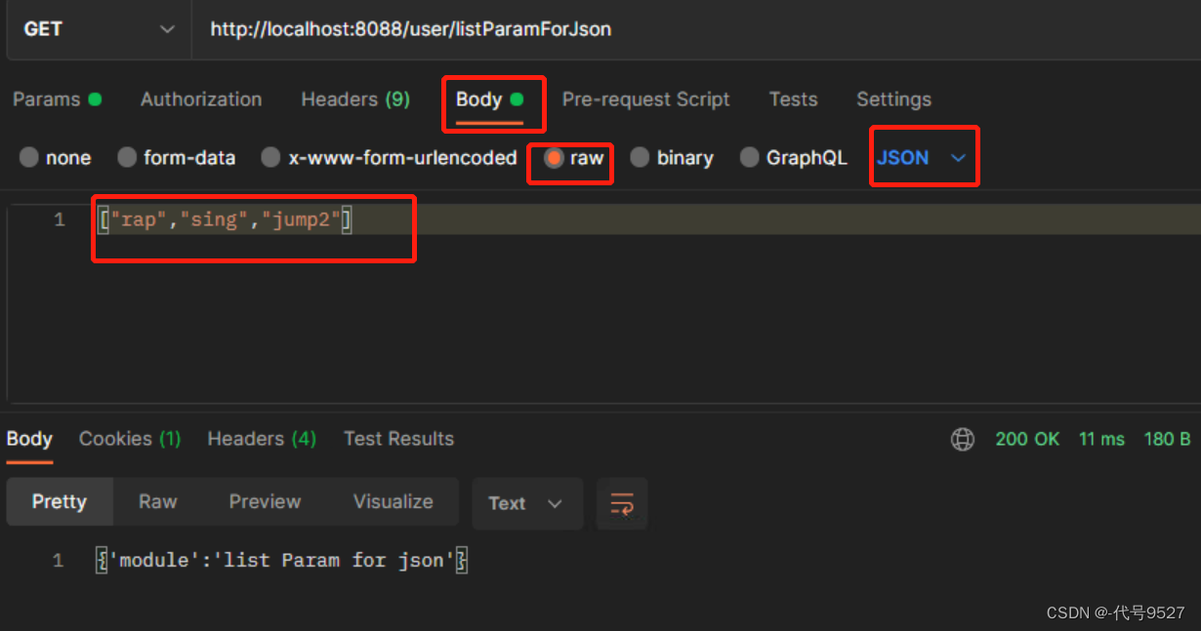Click the 180 B response size
Viewport: 1201px width, 631px height.
pyautogui.click(x=1167, y=440)
